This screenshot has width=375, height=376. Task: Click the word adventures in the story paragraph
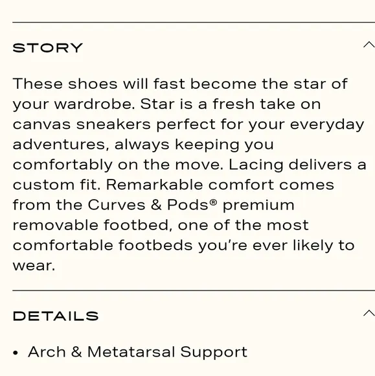point(59,145)
